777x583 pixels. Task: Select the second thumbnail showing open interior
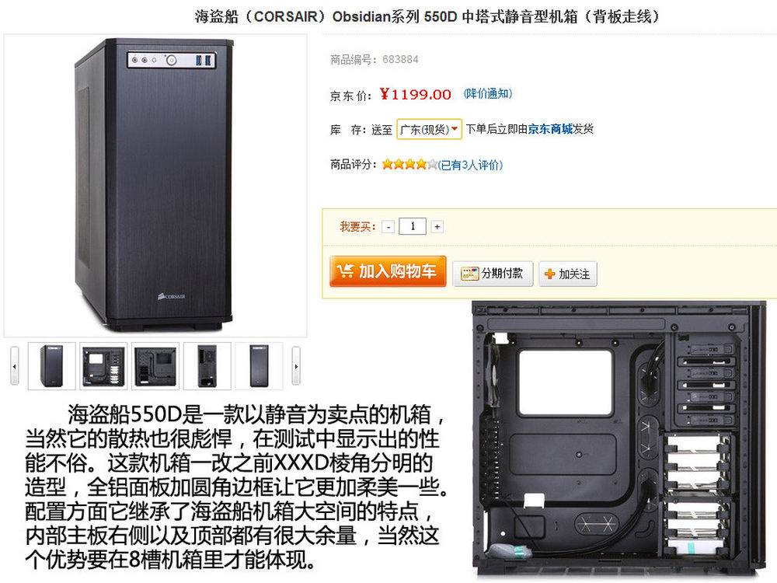click(103, 366)
